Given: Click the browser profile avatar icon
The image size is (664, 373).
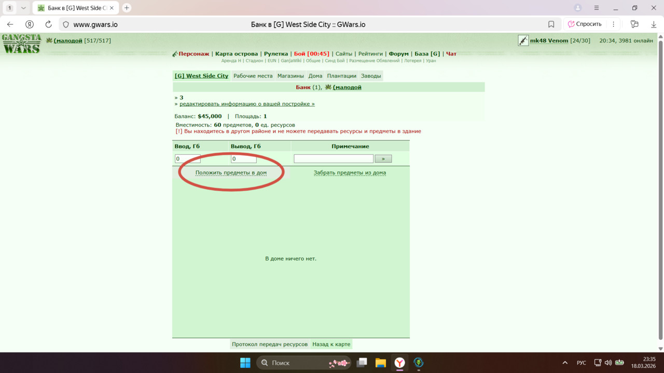Looking at the screenshot, I should (x=578, y=8).
